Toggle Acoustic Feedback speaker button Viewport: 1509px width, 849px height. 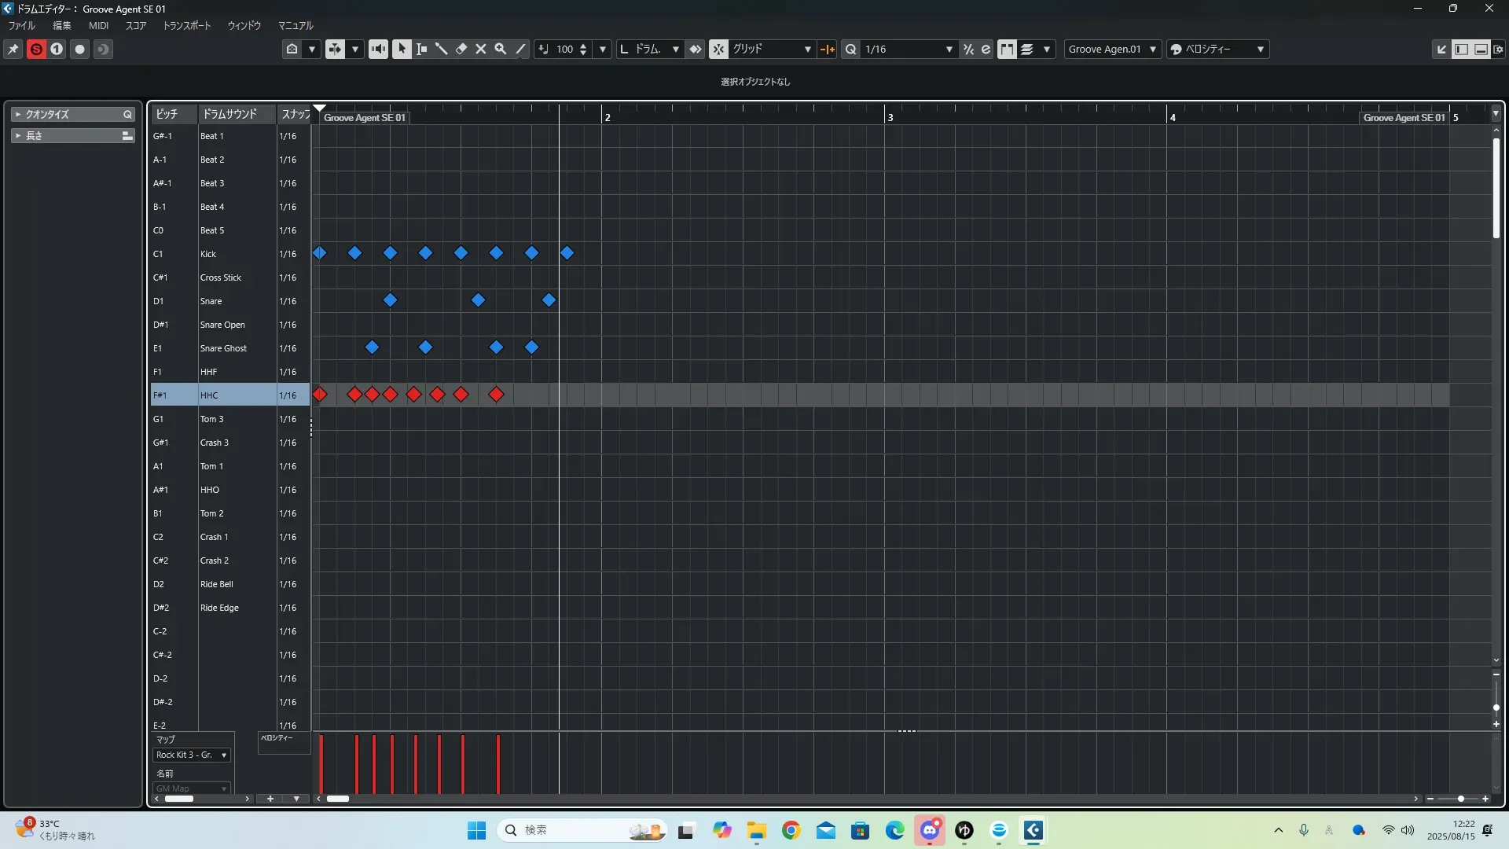click(378, 49)
